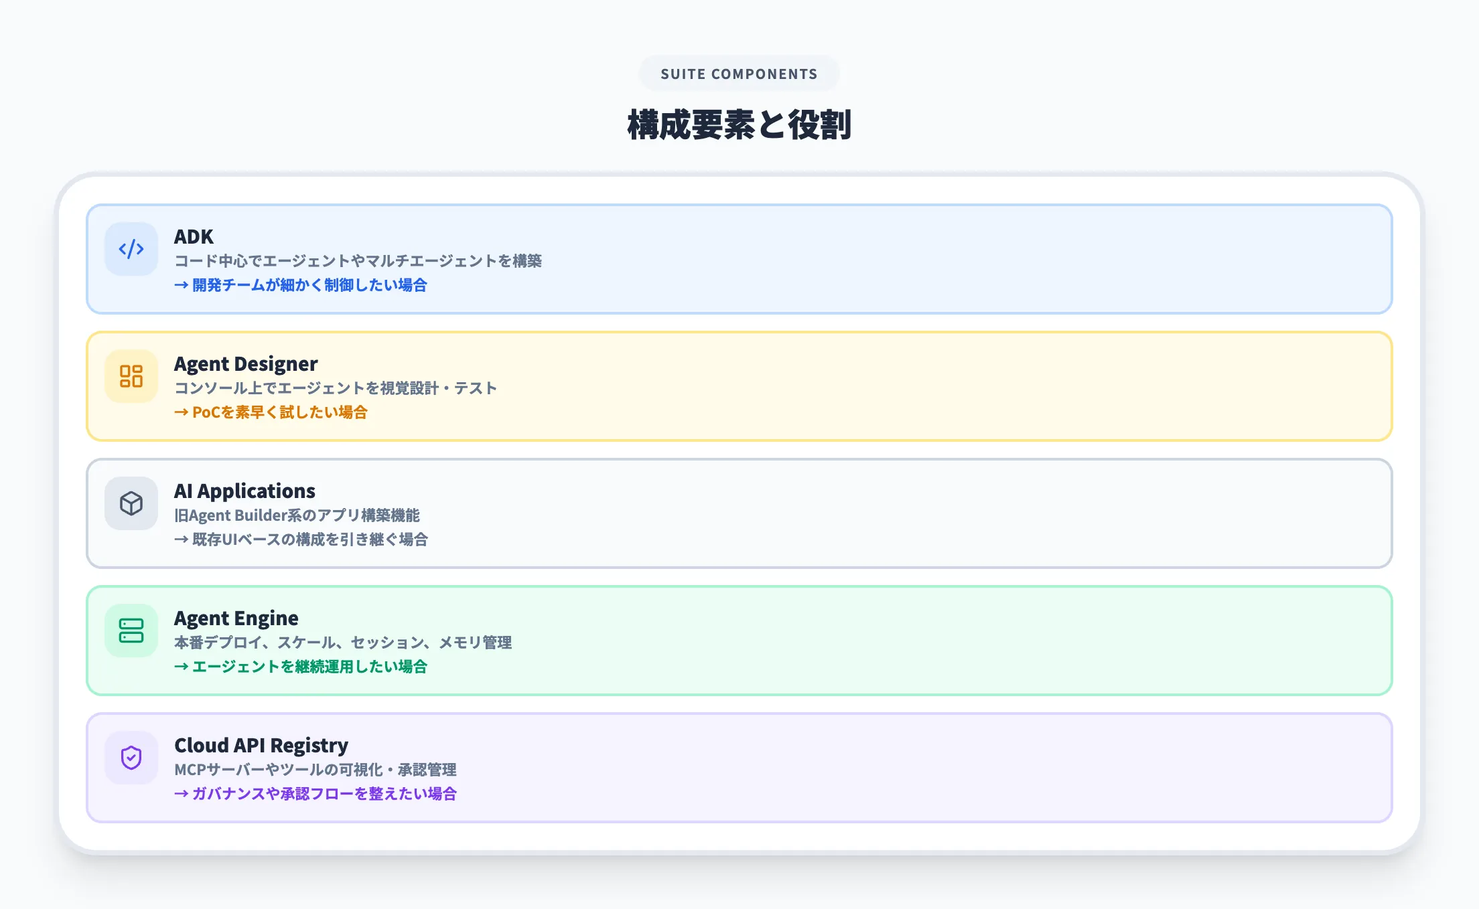Viewport: 1479px width, 909px height.
Task: Open 開発チームが細かく制御したい場合 link
Action: (x=308, y=286)
